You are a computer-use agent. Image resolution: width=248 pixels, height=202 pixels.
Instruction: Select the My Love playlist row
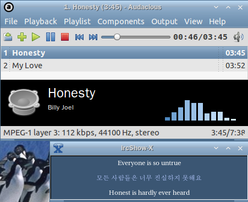point(124,65)
